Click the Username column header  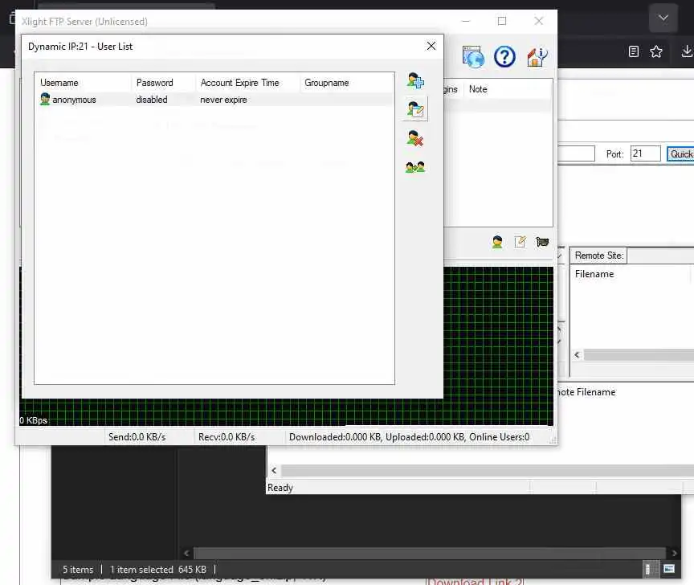pyautogui.click(x=83, y=83)
